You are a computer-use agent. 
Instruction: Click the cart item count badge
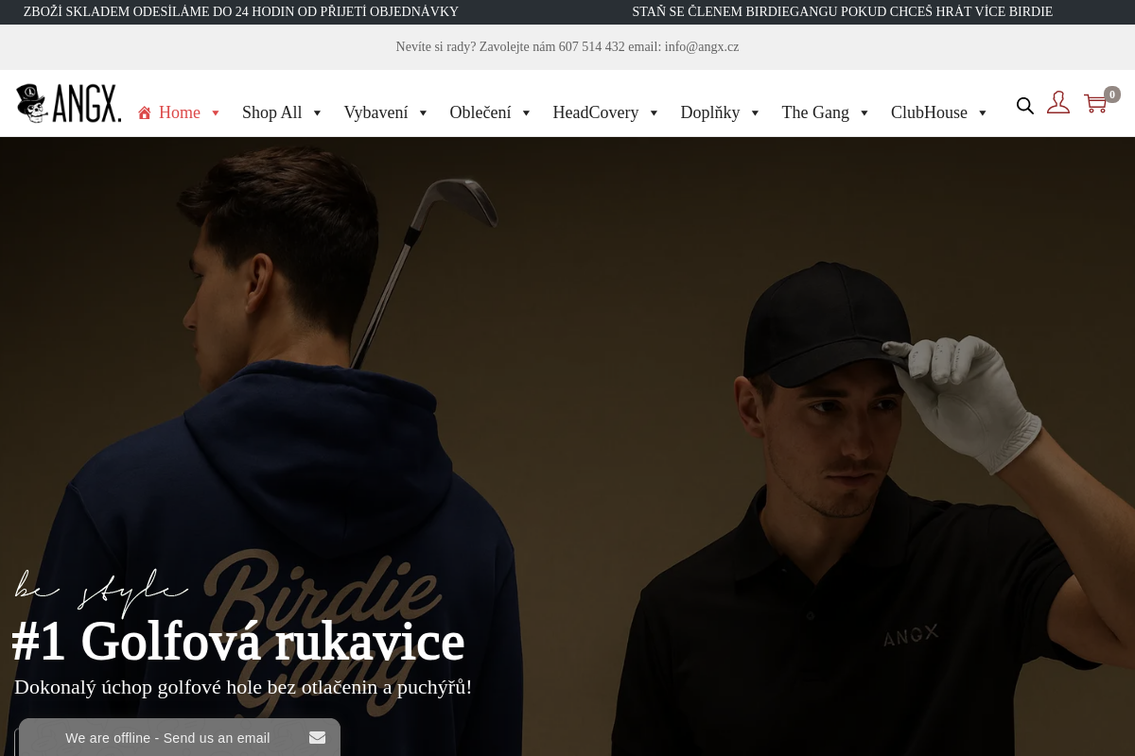coord(1112,94)
